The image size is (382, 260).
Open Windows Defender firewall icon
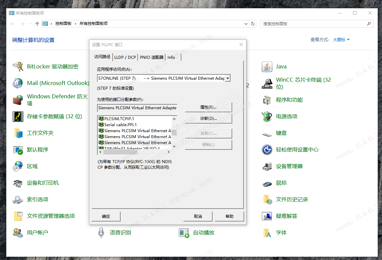(18, 100)
